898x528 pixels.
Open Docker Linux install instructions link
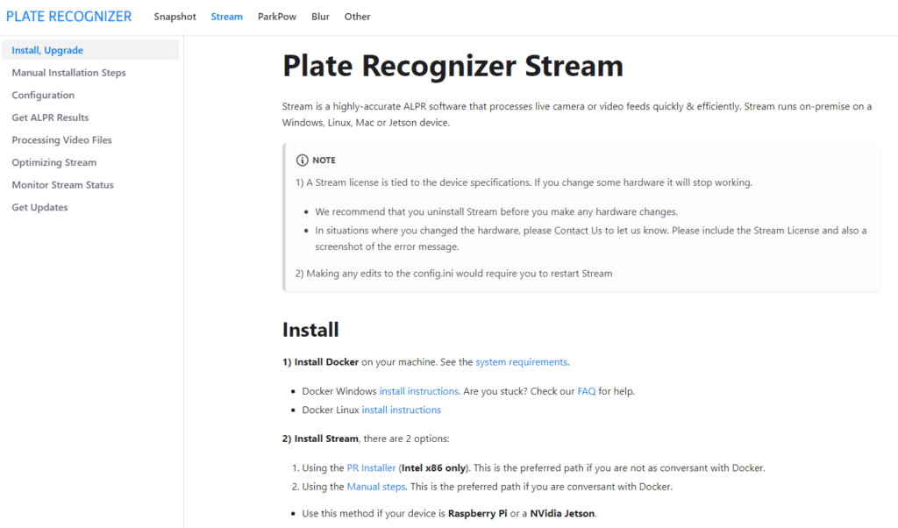[x=401, y=410]
